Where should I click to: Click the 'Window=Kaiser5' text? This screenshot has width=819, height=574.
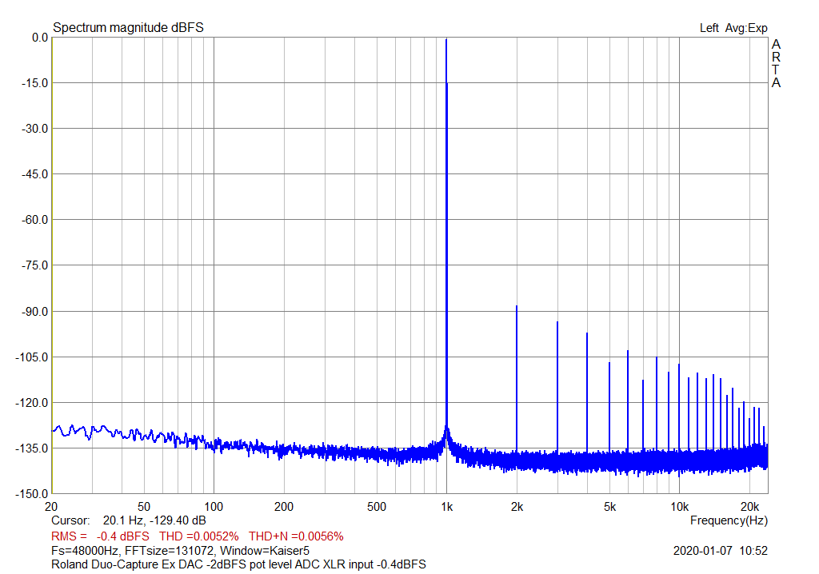[265, 551]
